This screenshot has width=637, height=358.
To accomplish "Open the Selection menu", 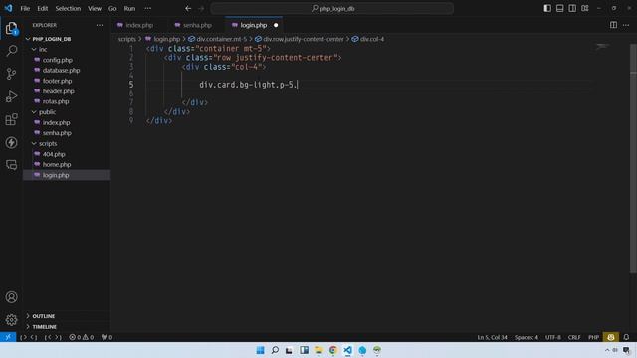I will [x=68, y=8].
